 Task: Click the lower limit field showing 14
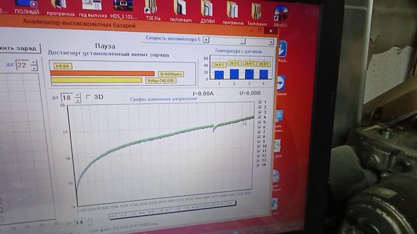click(80, 222)
